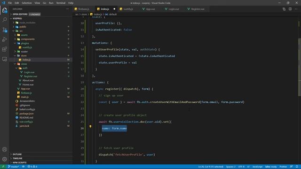Open the Extensions view
Screen dimensions: 301x169
pos(4,49)
